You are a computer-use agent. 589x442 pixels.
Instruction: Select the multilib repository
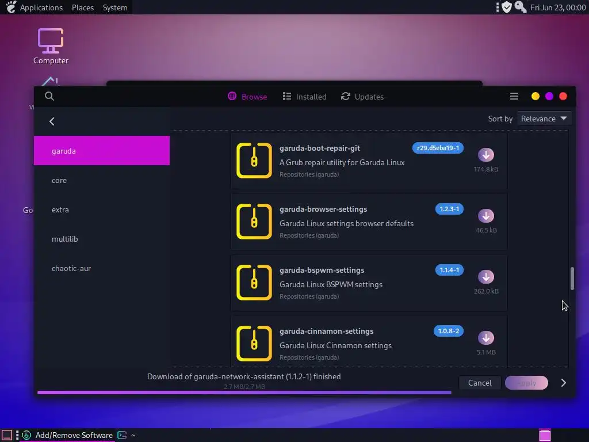[x=102, y=239]
